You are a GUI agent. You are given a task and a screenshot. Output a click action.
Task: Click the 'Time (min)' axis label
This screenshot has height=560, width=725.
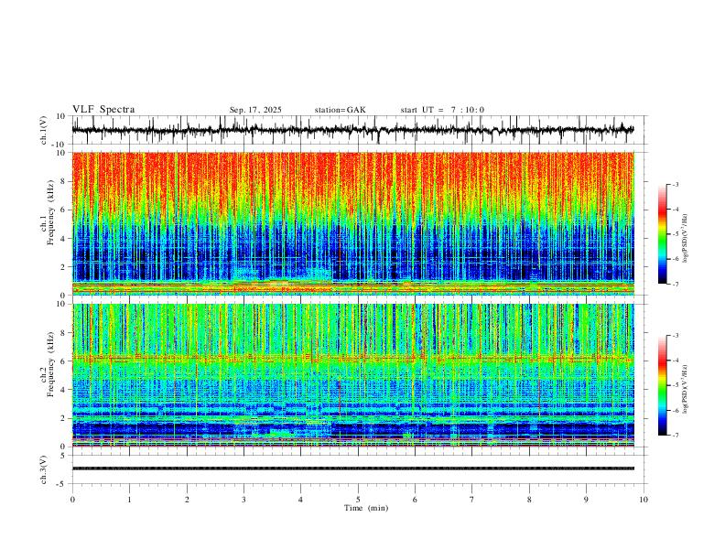tap(366, 508)
